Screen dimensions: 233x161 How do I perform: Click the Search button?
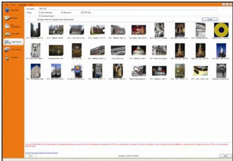pos(210,19)
